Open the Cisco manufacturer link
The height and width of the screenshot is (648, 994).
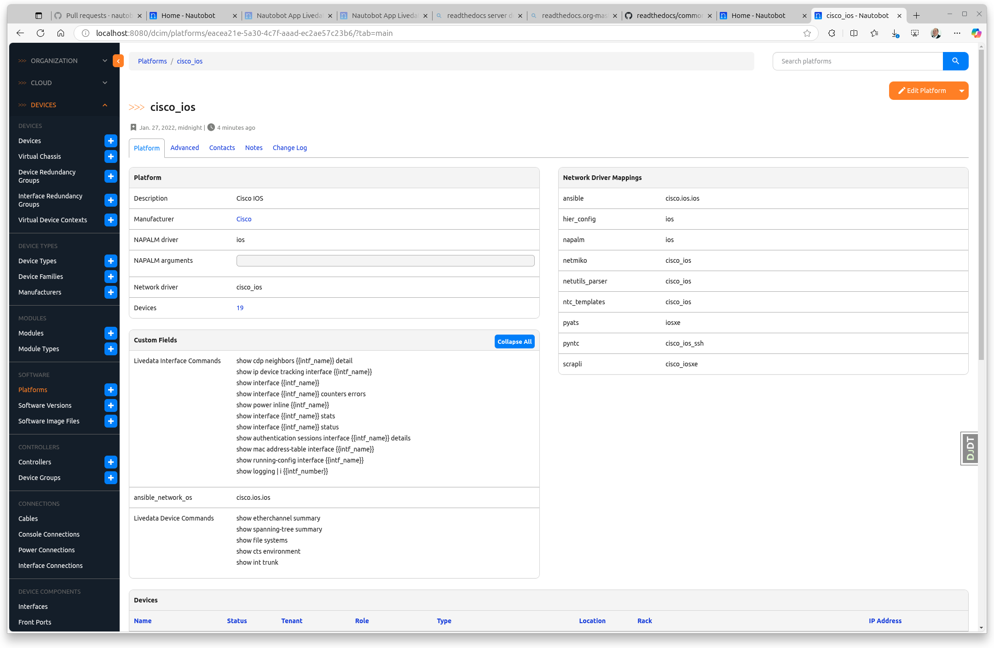coord(244,219)
